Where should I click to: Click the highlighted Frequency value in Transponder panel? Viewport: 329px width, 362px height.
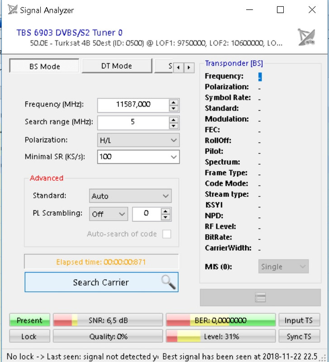pos(260,76)
